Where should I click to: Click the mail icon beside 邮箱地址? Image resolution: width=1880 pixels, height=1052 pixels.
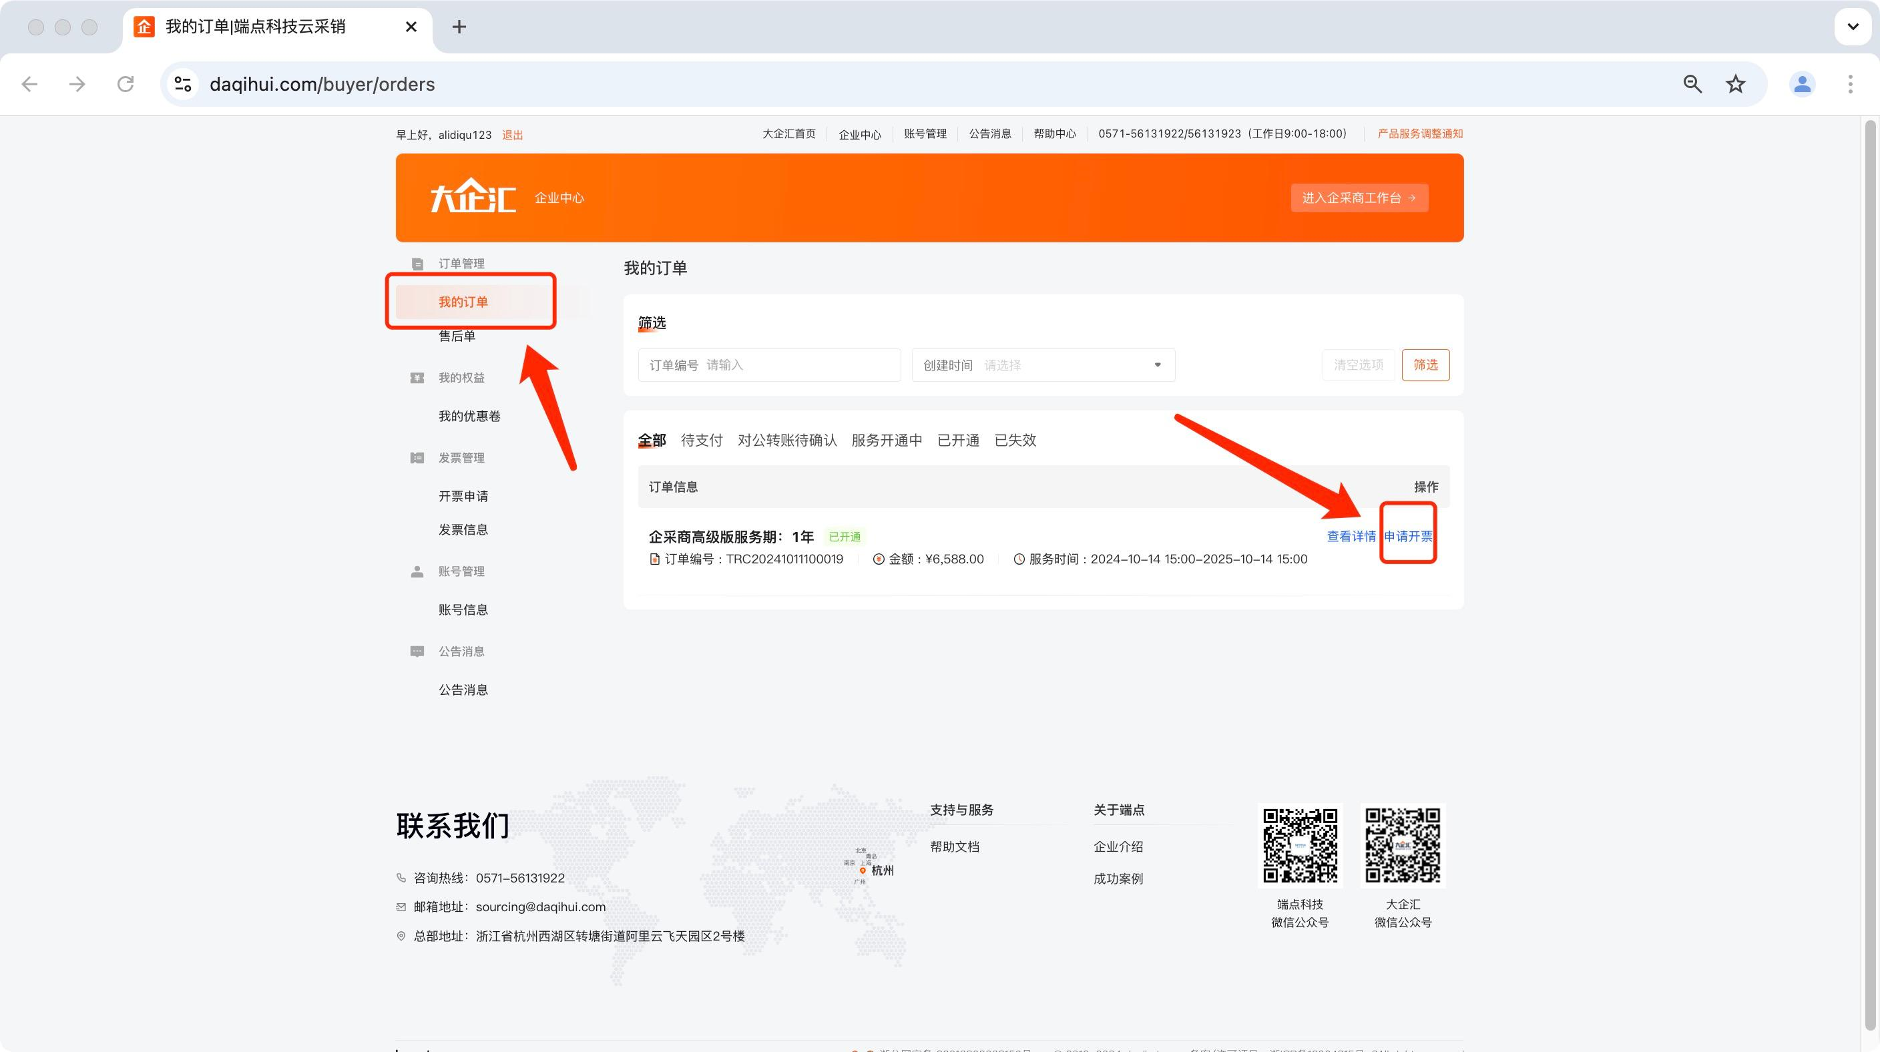[401, 908]
